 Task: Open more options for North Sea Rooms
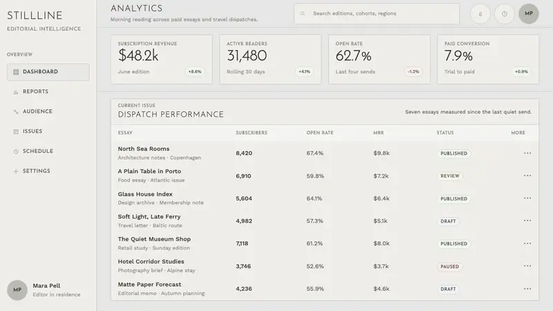(x=527, y=153)
